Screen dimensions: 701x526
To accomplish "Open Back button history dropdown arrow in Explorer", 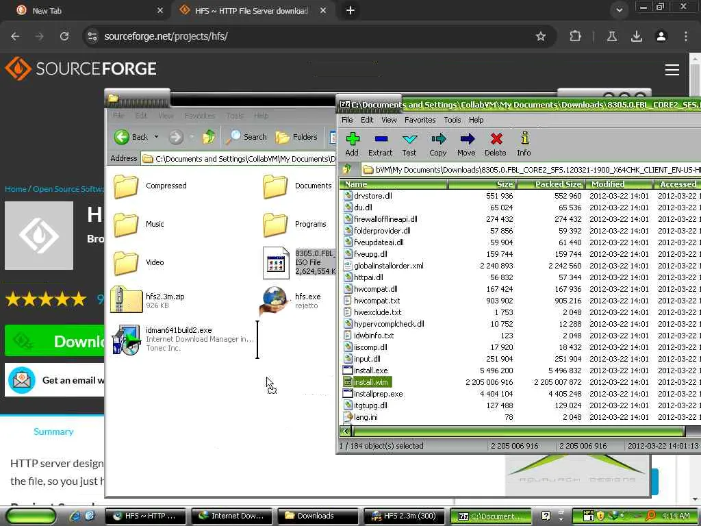I will 156,137.
